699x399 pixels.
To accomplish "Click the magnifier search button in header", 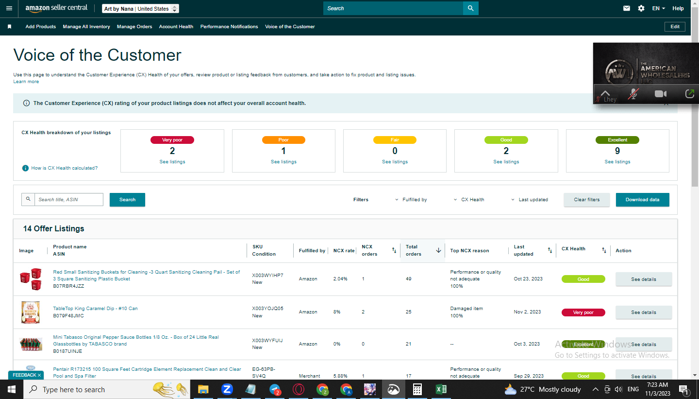I will [470, 8].
